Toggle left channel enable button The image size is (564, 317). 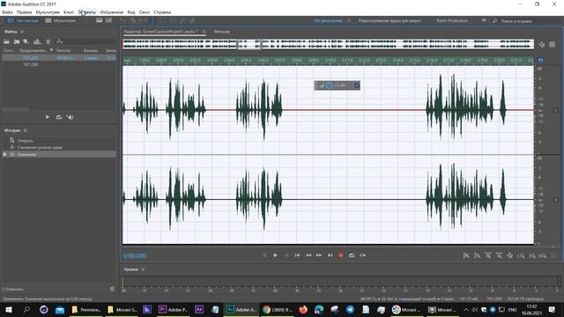(555, 110)
